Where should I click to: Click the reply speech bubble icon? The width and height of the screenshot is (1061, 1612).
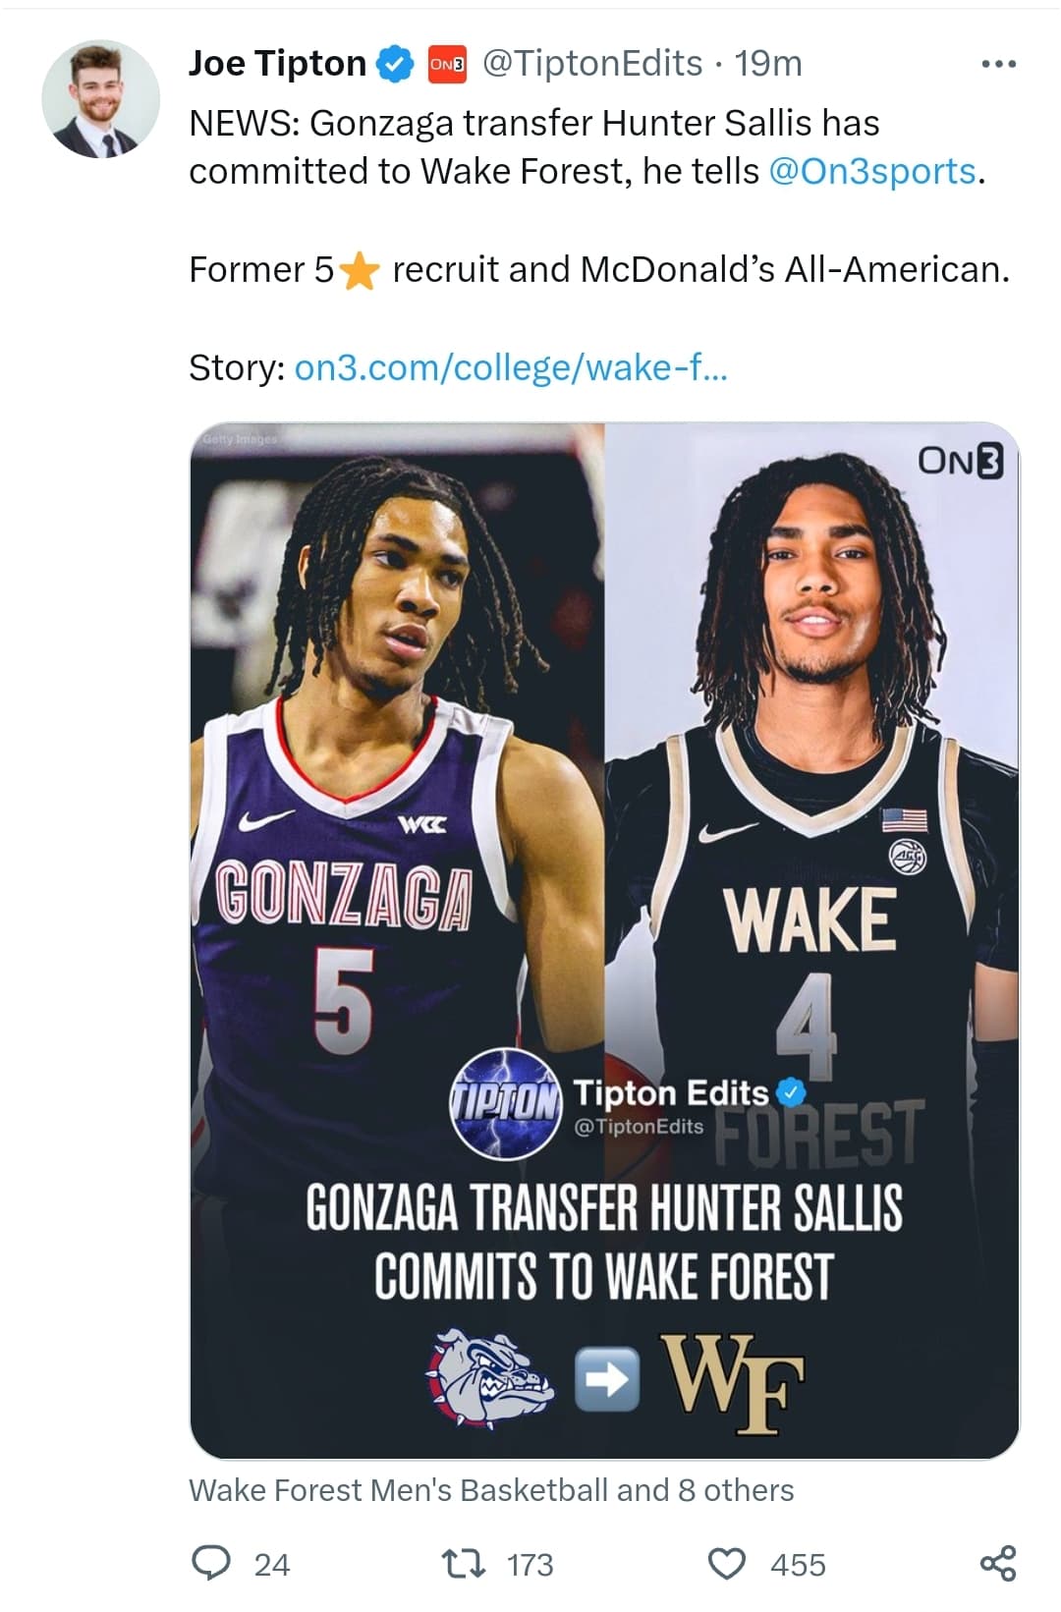click(210, 1563)
